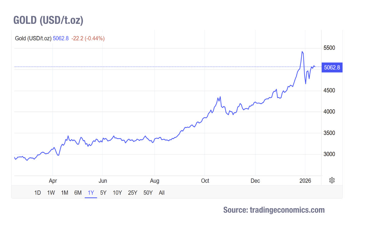Click the GOLD (USD/t.oz) chart title
The width and height of the screenshot is (367, 229).
[48, 20]
